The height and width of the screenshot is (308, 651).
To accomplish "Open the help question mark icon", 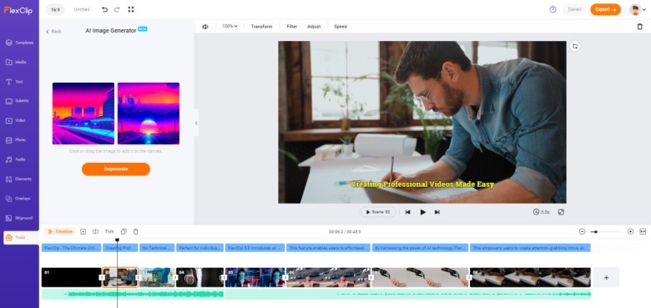I will tap(553, 9).
